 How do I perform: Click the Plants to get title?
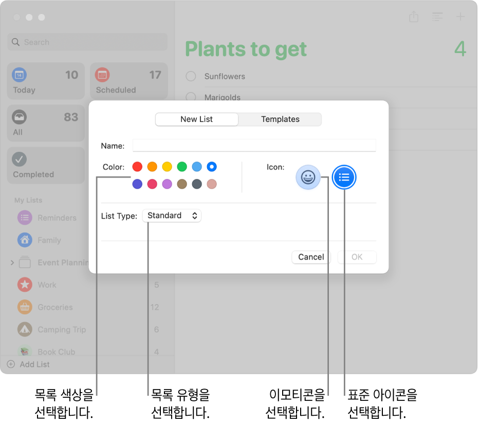246,49
